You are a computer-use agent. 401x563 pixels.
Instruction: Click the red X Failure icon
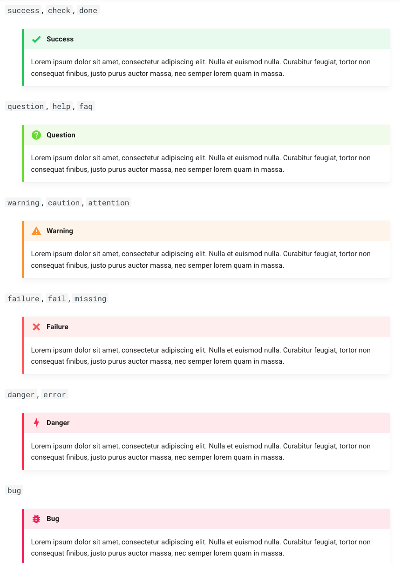(x=36, y=327)
